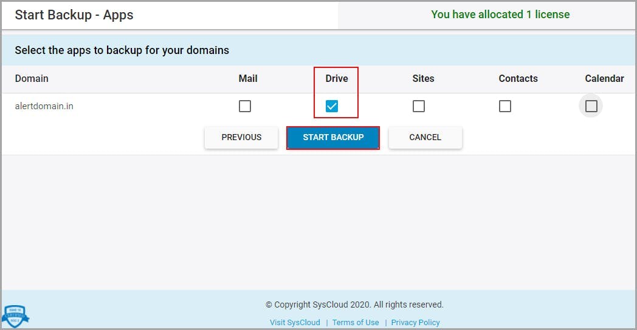The width and height of the screenshot is (637, 330).
Task: Click the Sites column header
Action: [423, 79]
